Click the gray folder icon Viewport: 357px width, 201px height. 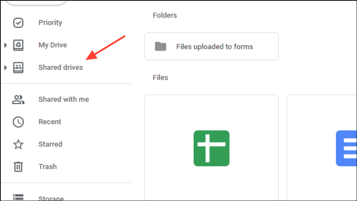(161, 46)
